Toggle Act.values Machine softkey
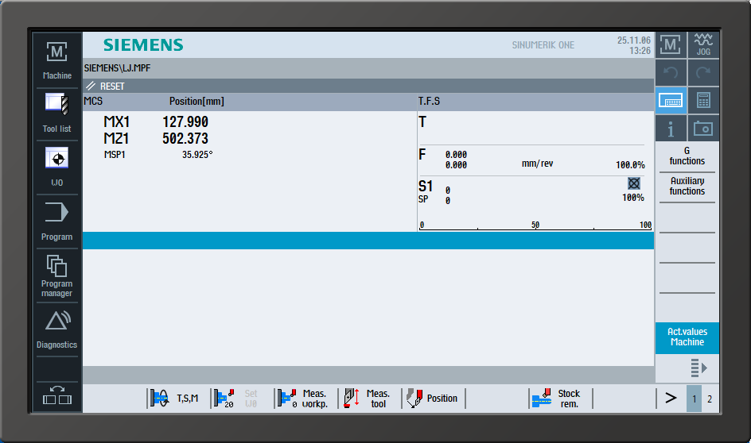This screenshot has width=751, height=443. 687,337
